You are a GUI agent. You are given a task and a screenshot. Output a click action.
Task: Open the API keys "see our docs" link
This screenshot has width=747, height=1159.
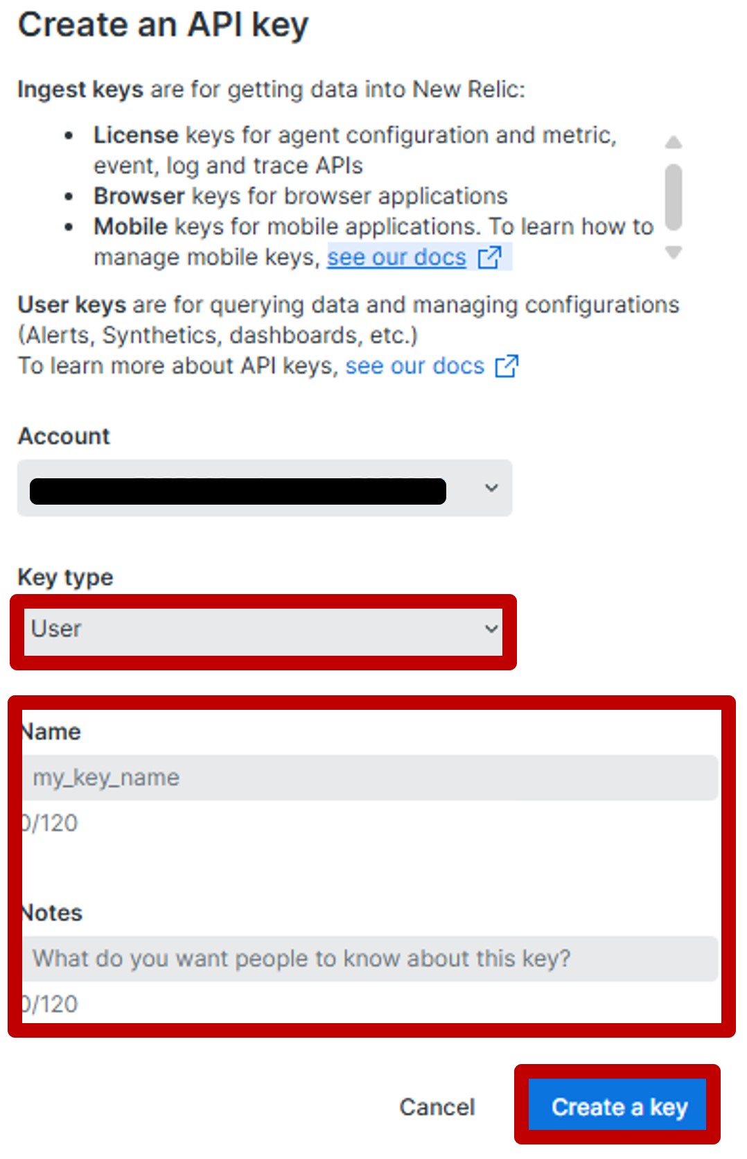[x=414, y=366]
